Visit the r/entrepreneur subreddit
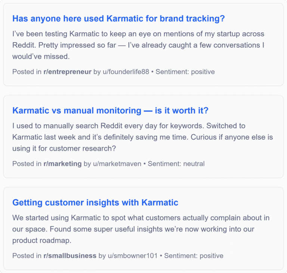287x273 pixels. click(x=67, y=72)
